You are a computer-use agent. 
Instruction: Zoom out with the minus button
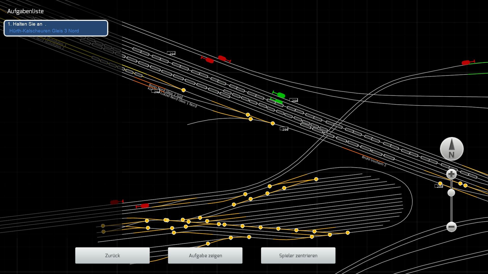tap(451, 227)
